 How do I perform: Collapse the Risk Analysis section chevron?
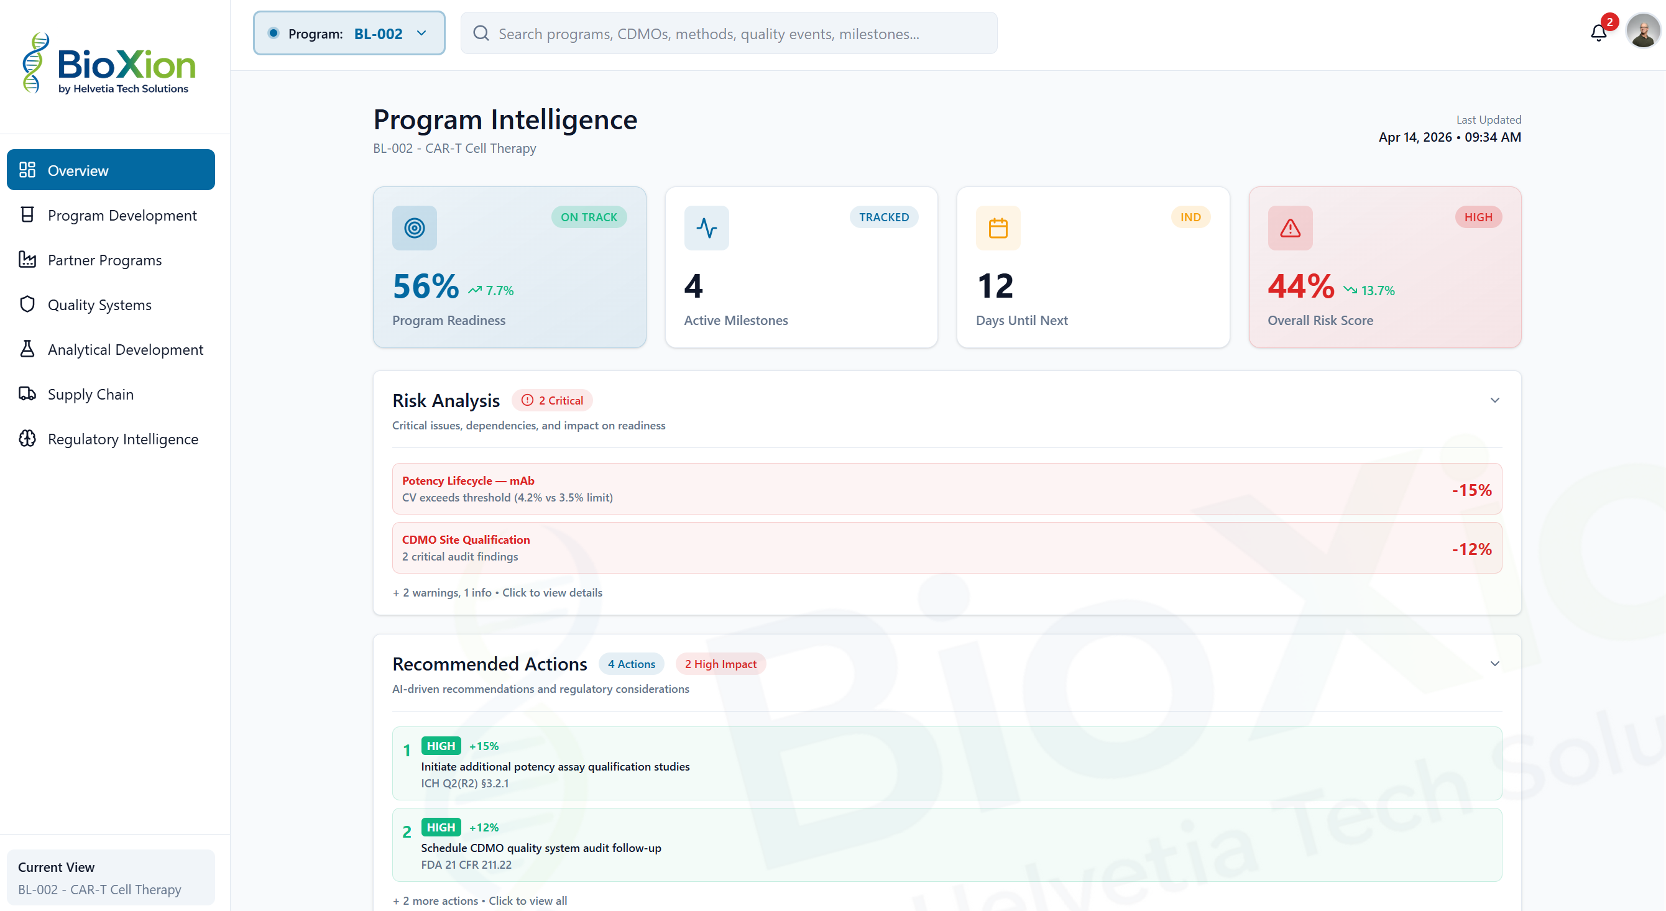[1494, 400]
